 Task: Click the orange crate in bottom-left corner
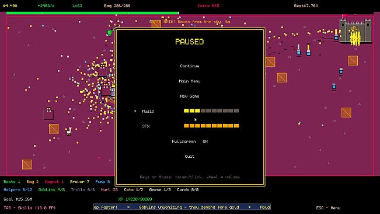click(27, 164)
